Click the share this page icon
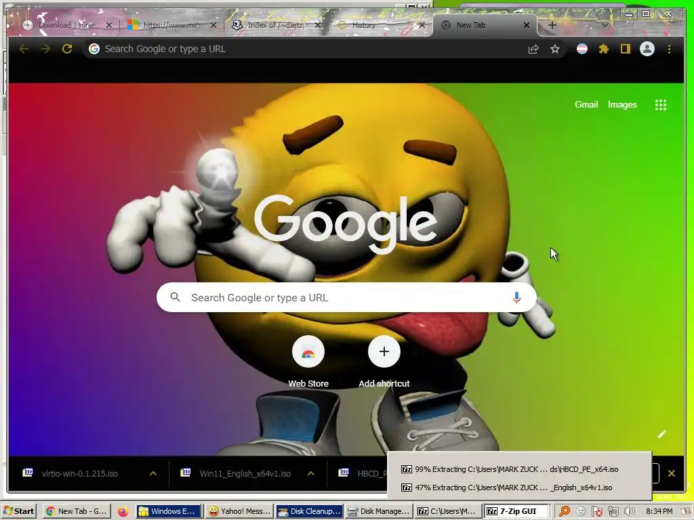The image size is (694, 520). tap(533, 49)
